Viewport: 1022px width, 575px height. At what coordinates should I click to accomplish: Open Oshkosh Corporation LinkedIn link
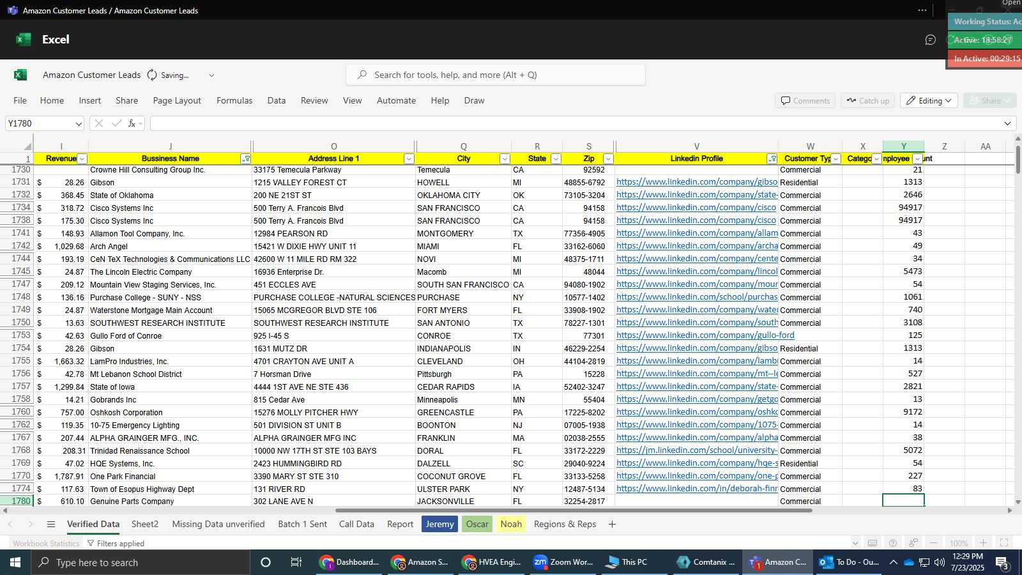[x=697, y=412]
